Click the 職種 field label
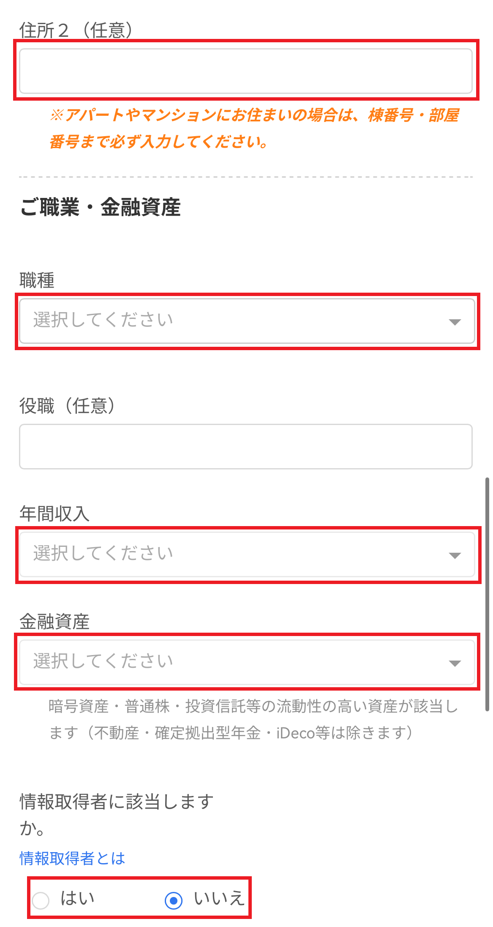The height and width of the screenshot is (927, 493). [x=37, y=280]
